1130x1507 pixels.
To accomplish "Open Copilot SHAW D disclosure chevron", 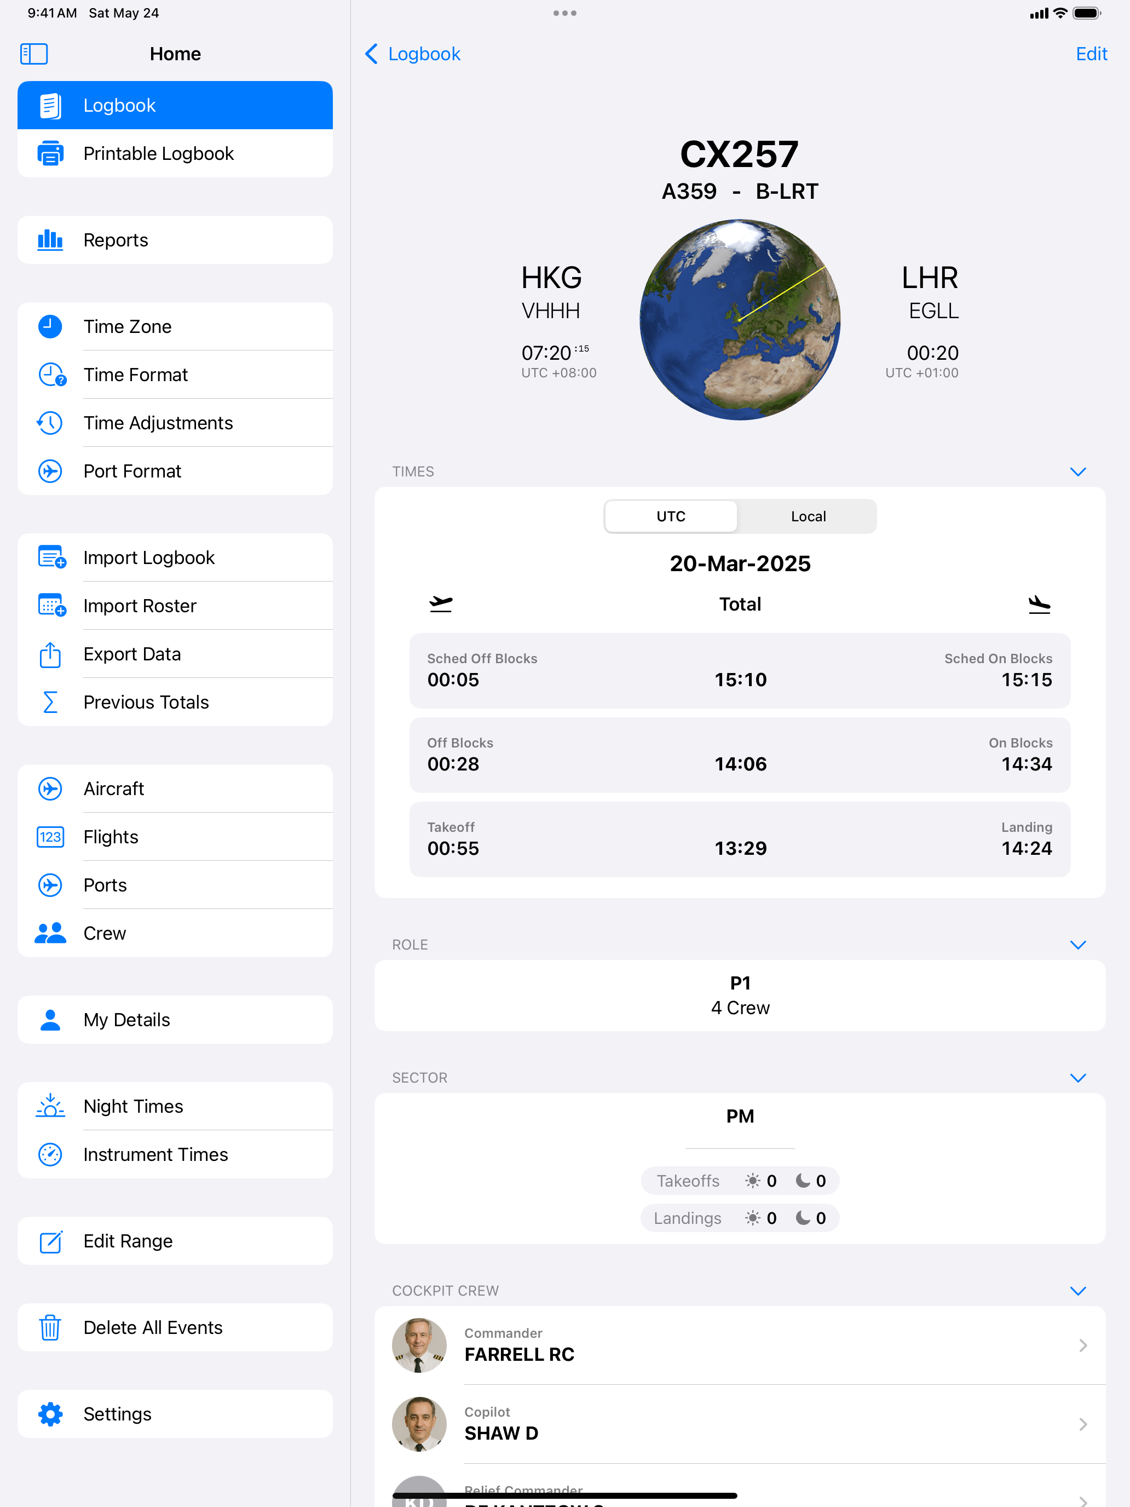I will pyautogui.click(x=1083, y=1424).
